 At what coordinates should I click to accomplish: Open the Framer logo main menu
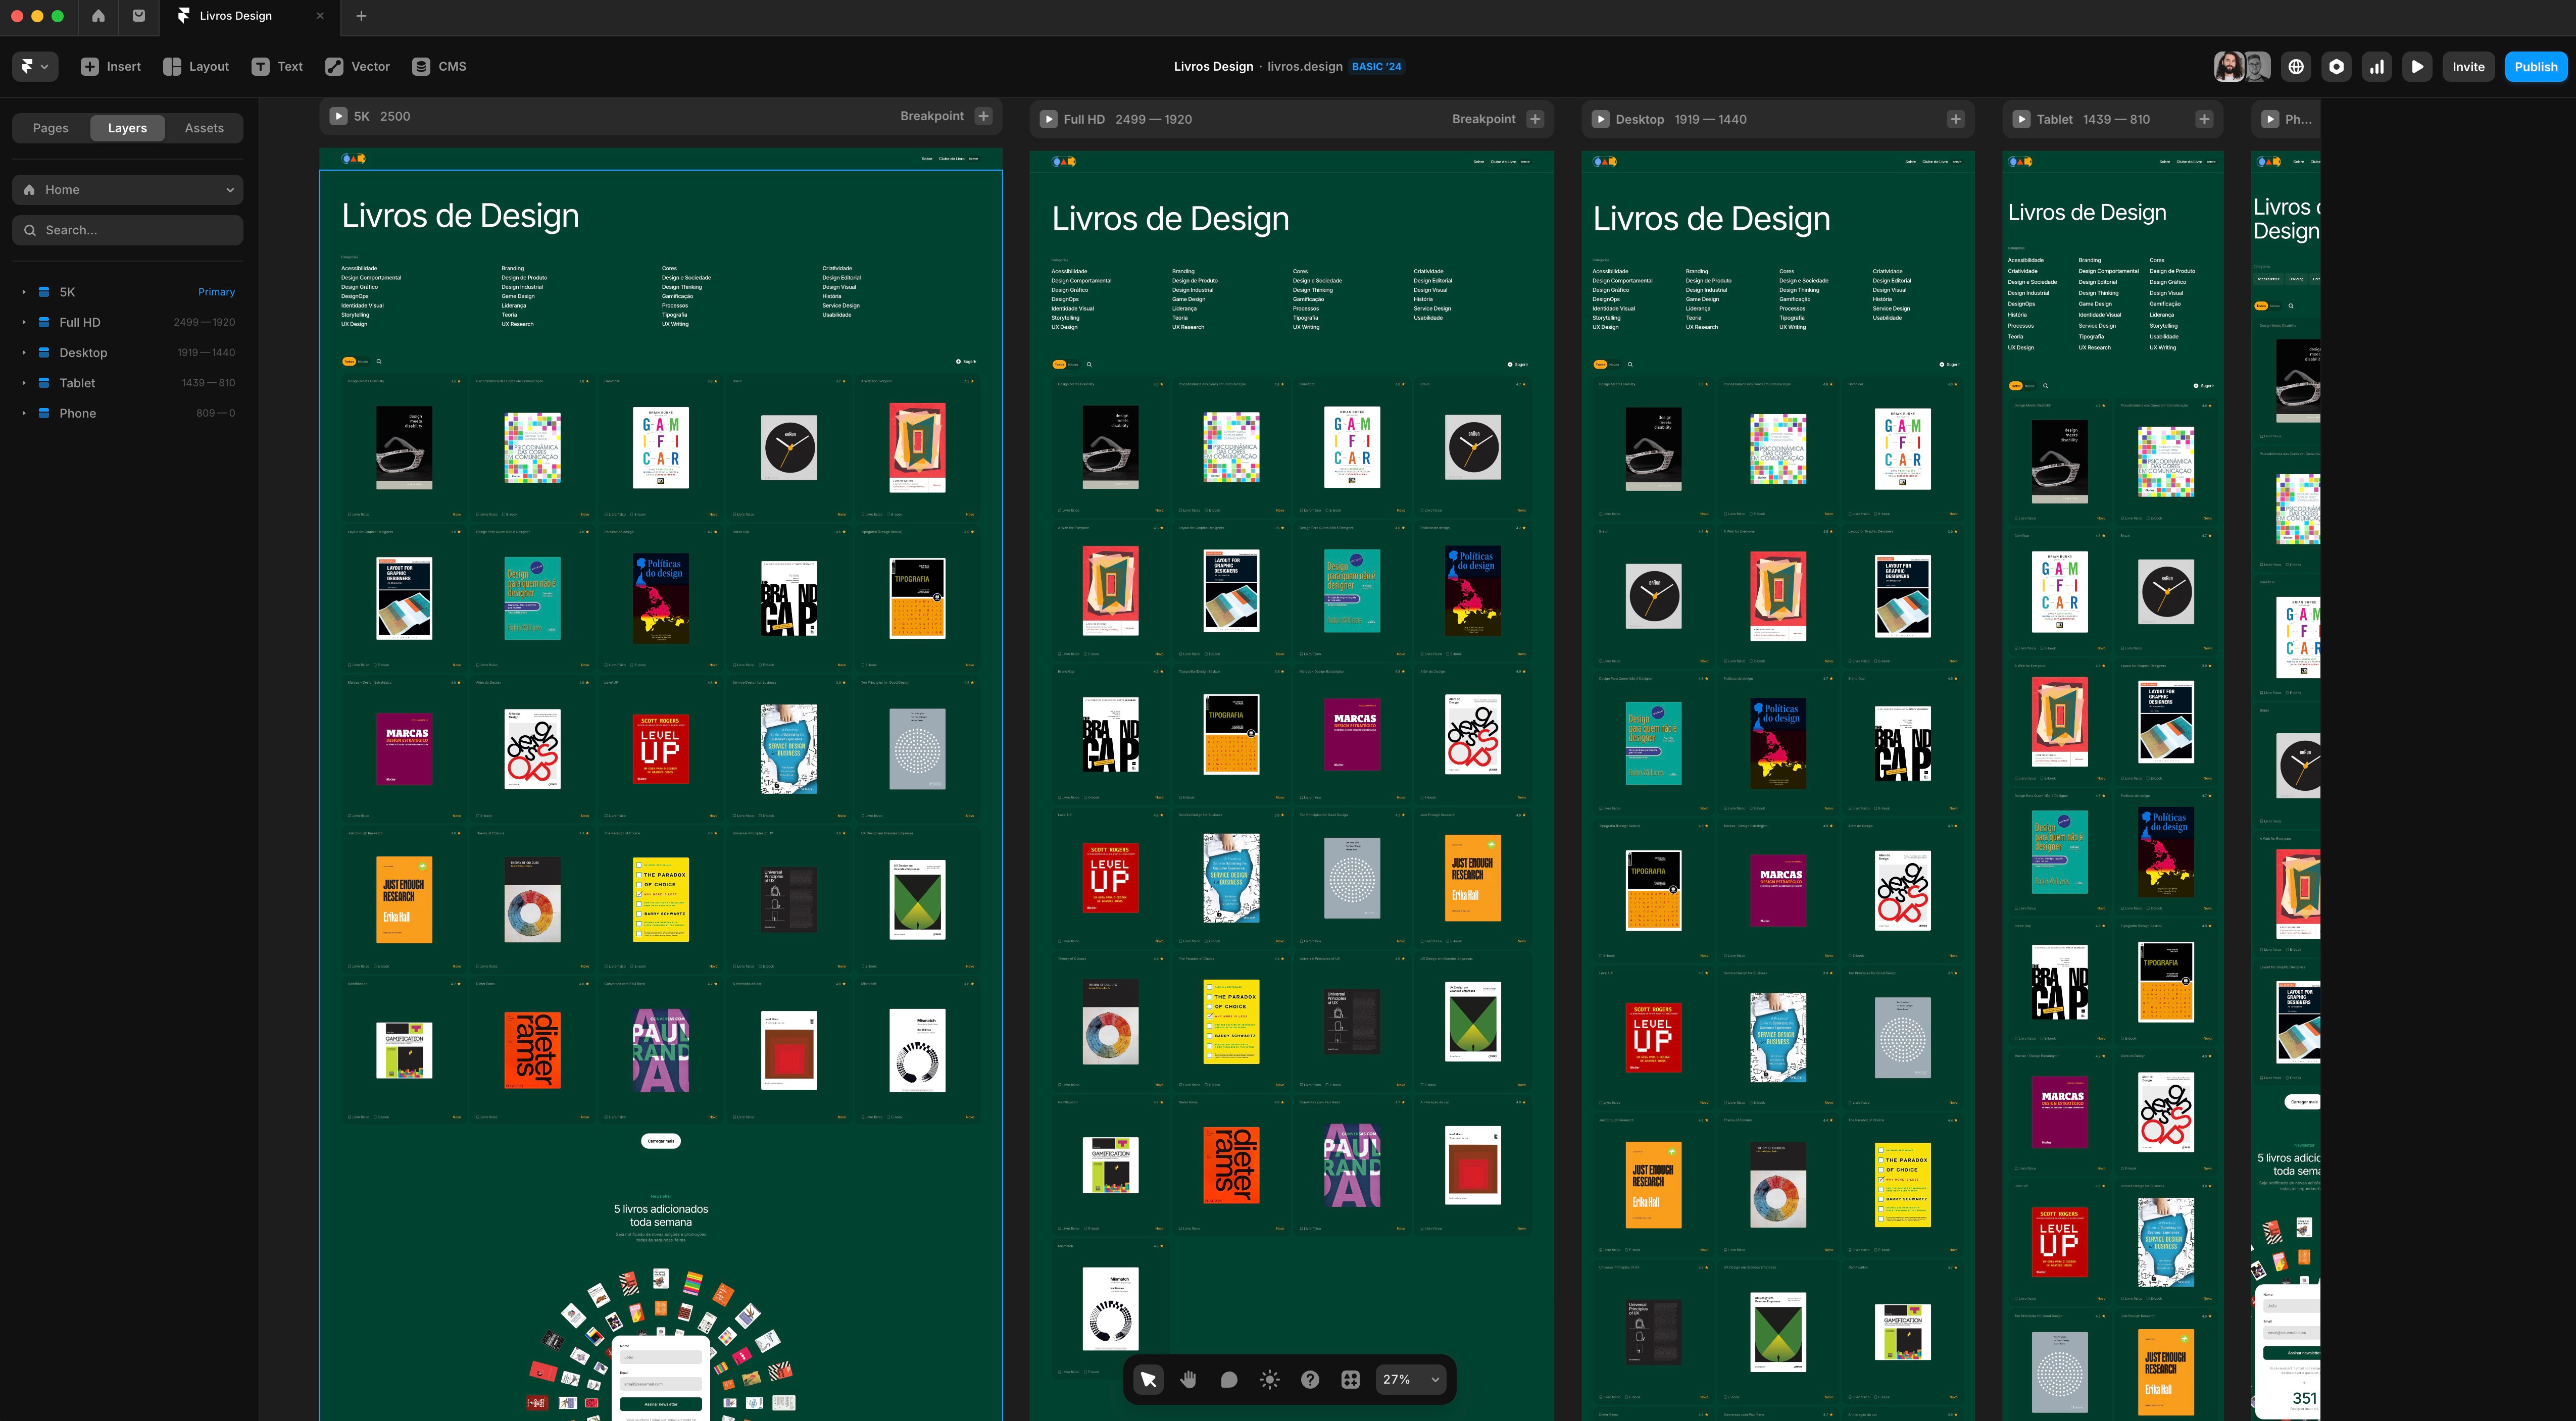[34, 67]
